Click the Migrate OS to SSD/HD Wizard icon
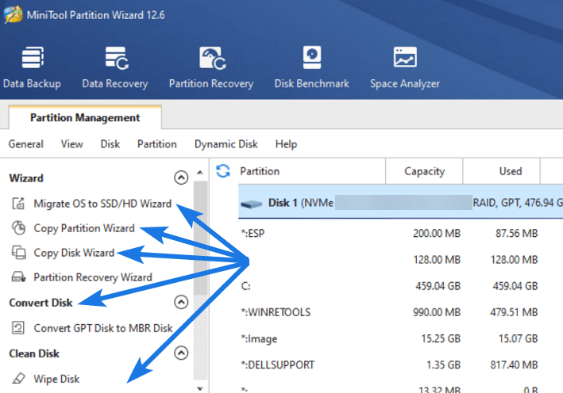This screenshot has width=563, height=393. tap(18, 203)
